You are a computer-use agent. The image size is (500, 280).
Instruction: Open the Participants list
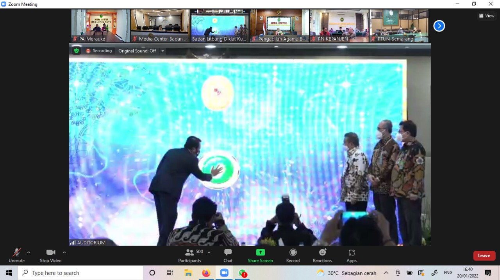[190, 255]
